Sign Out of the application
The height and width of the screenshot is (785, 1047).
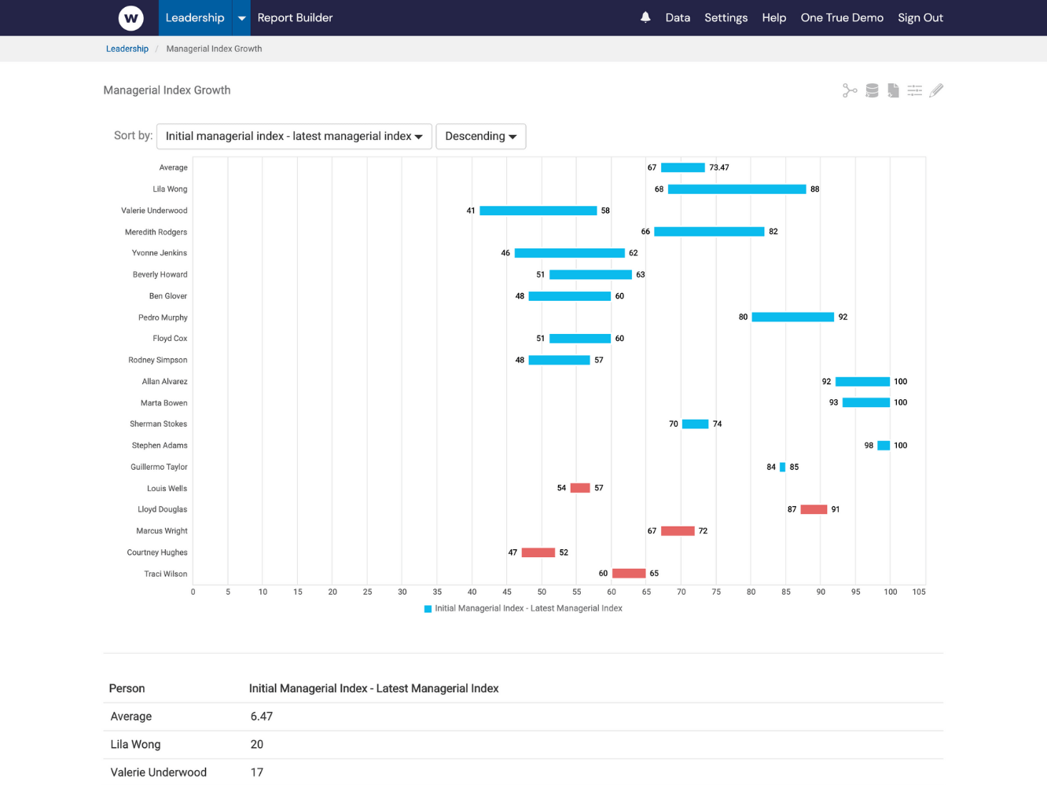[x=920, y=17]
